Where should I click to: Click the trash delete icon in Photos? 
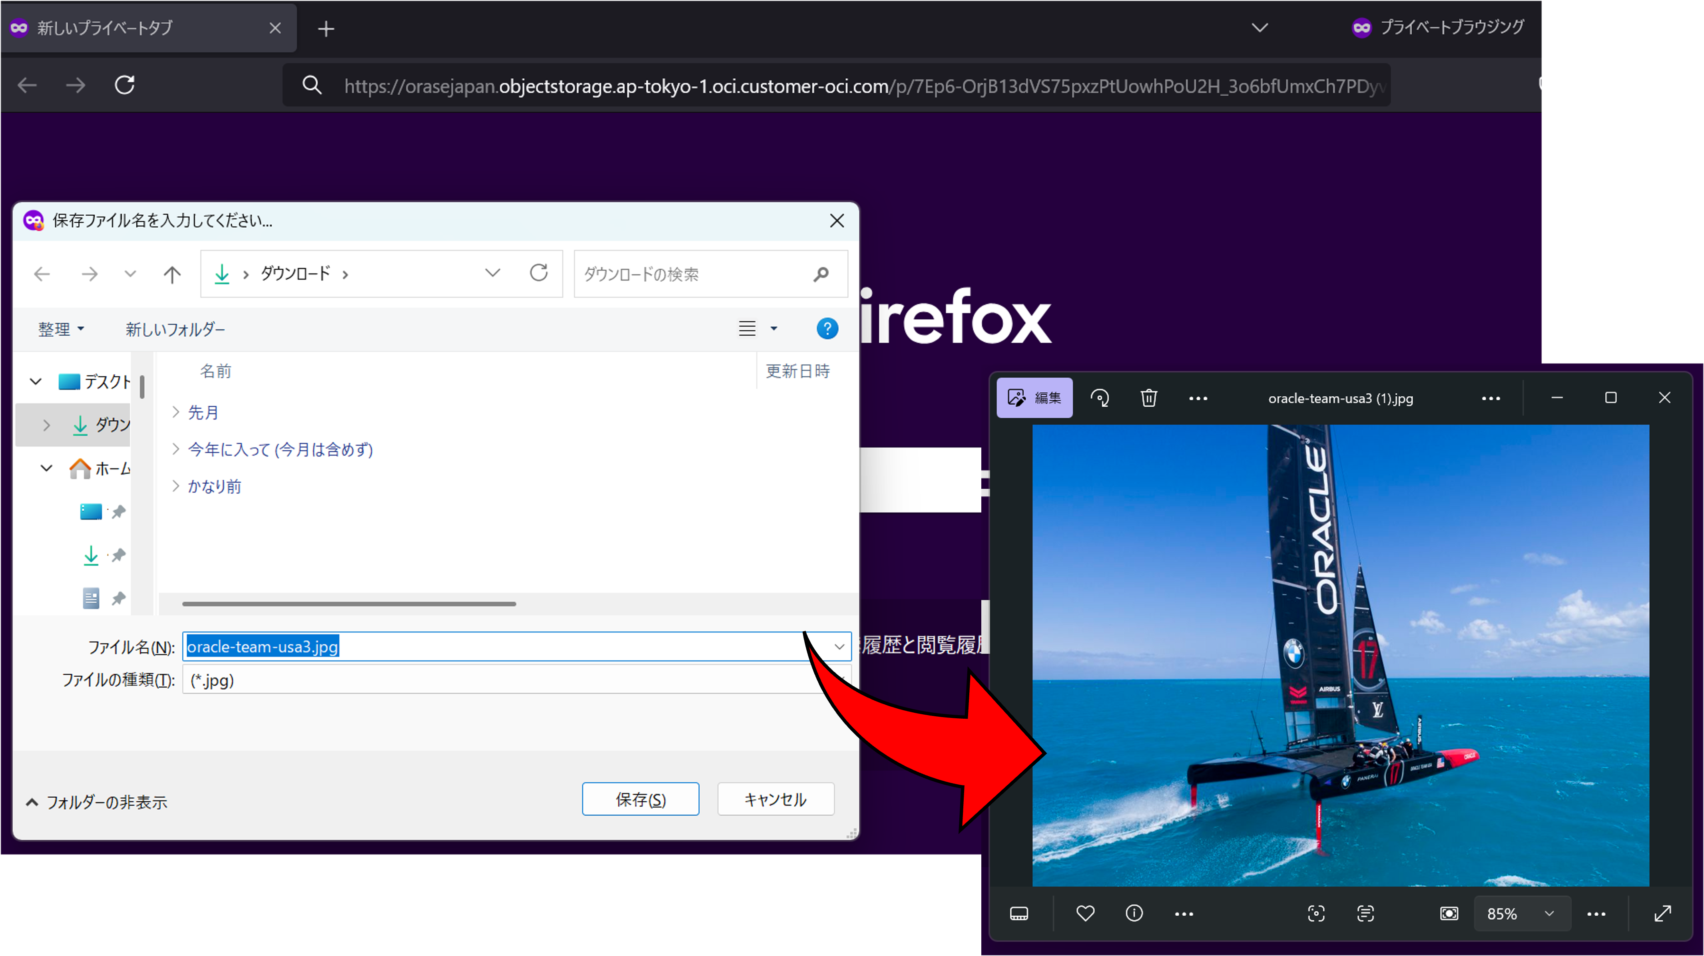(1149, 398)
